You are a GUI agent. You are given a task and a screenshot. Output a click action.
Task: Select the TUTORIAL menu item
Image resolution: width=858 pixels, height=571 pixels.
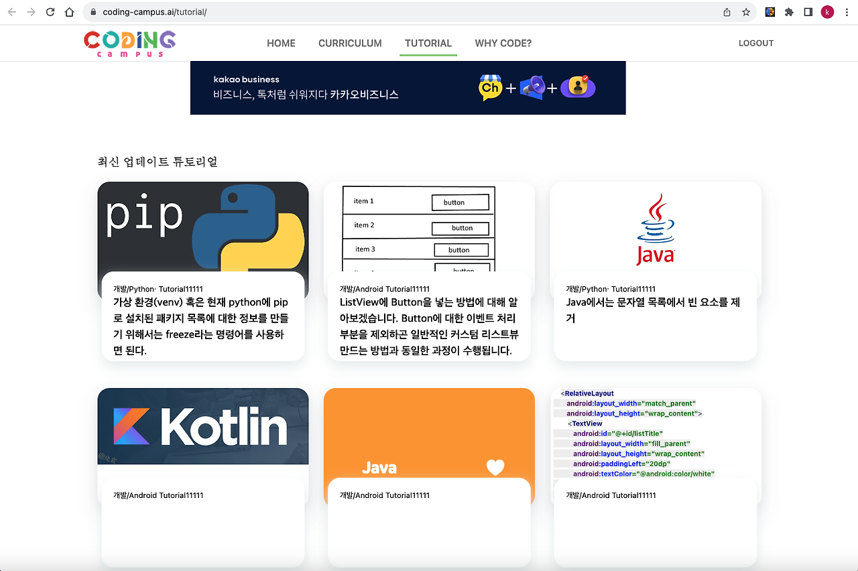[428, 43]
